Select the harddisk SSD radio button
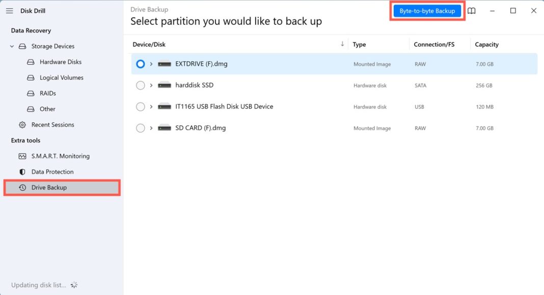Screen dimensions: 544x295 coord(141,85)
